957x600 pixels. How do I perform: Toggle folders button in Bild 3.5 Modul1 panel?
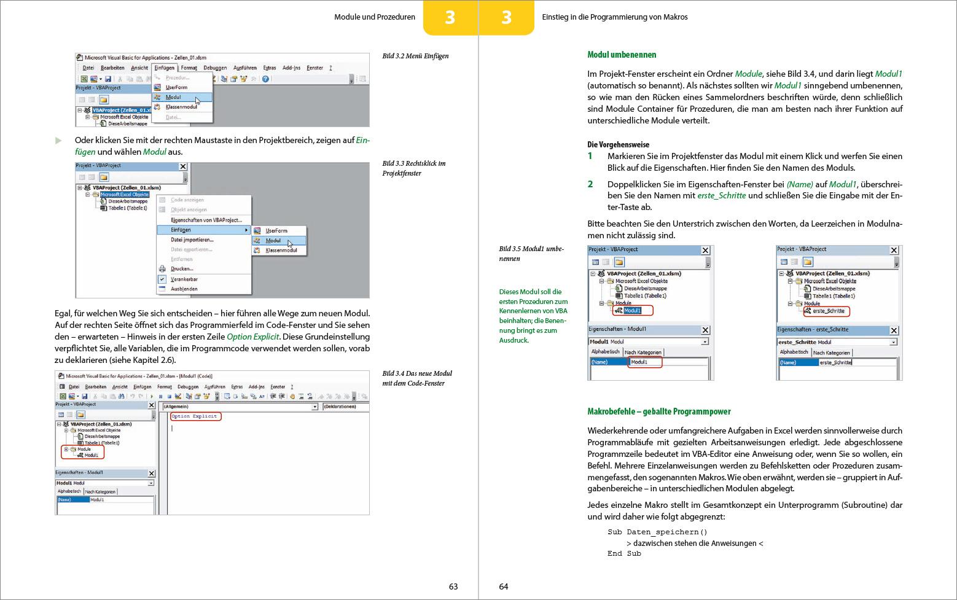point(619,262)
